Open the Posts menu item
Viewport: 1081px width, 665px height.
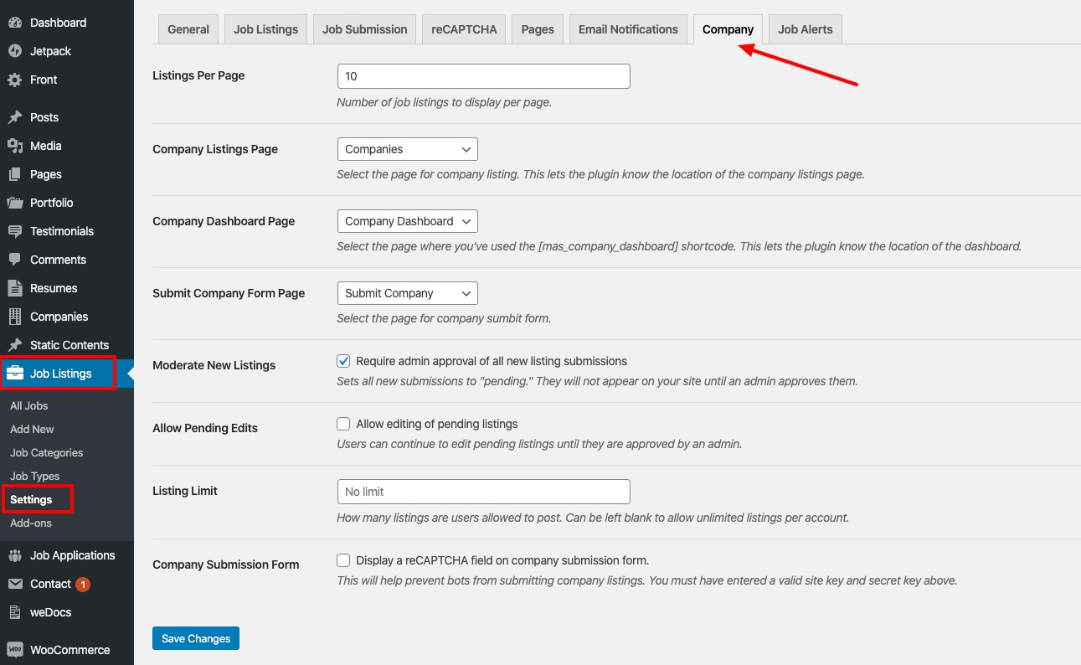tap(67, 117)
